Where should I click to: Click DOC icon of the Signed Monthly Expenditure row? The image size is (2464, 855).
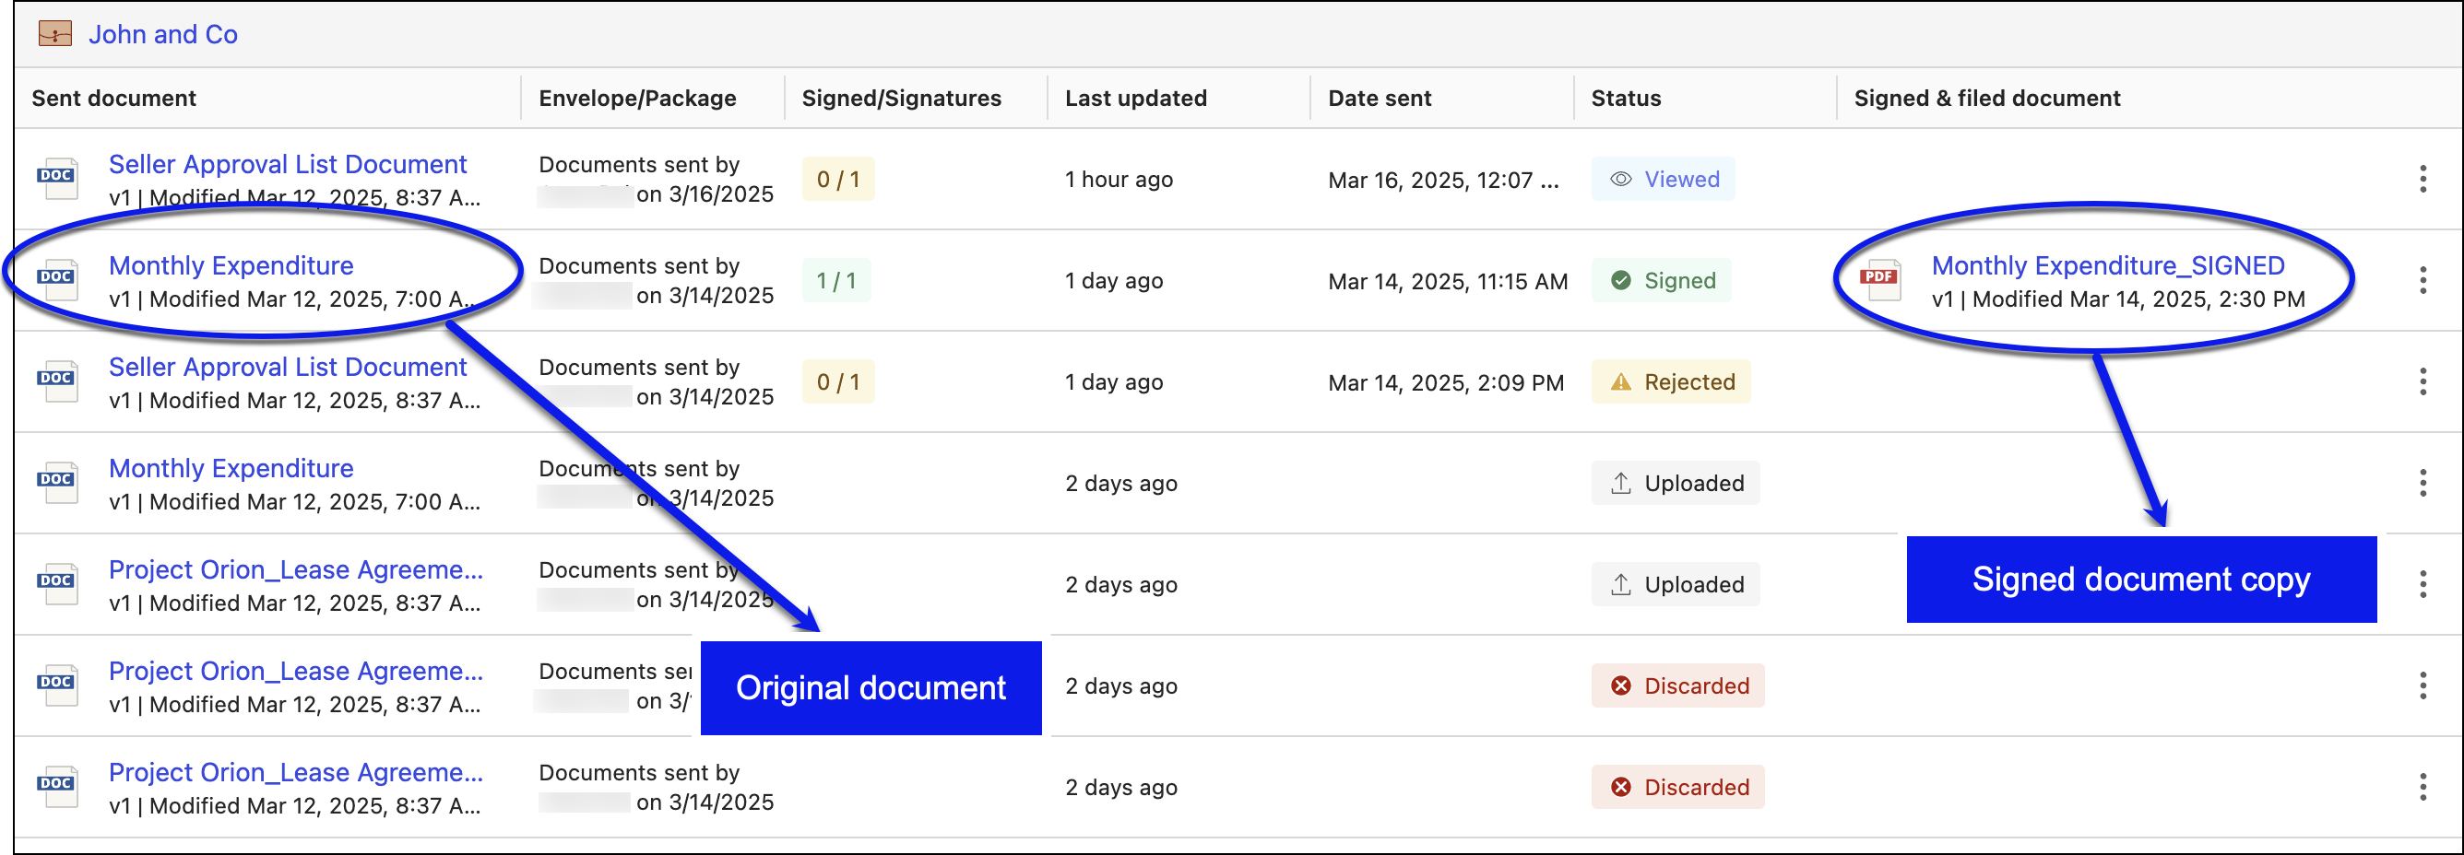56,280
